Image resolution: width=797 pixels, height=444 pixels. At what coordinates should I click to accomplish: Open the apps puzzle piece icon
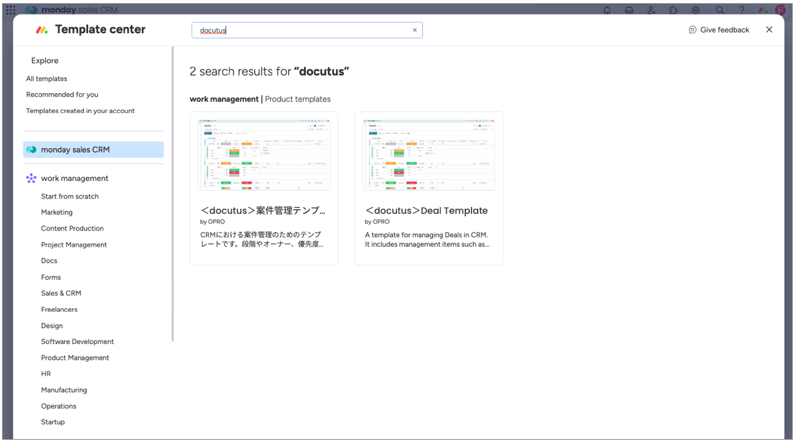673,10
